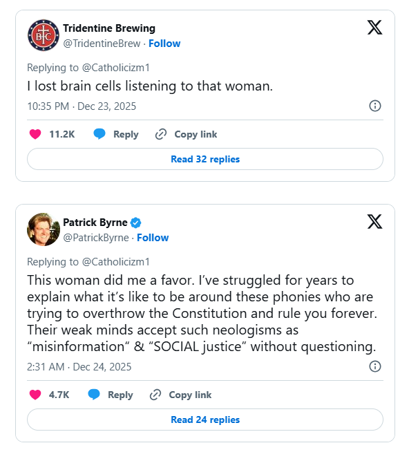Viewport: 418px width, 452px height.
Task: Read 32 replies
Action: 205,159
